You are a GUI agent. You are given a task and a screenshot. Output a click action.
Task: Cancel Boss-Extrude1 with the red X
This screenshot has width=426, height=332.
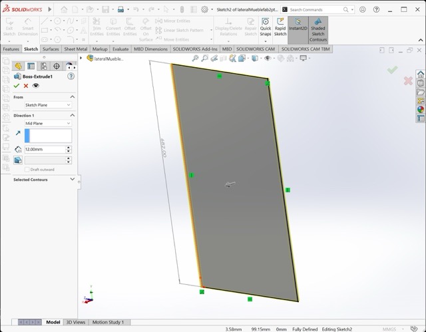click(x=26, y=86)
